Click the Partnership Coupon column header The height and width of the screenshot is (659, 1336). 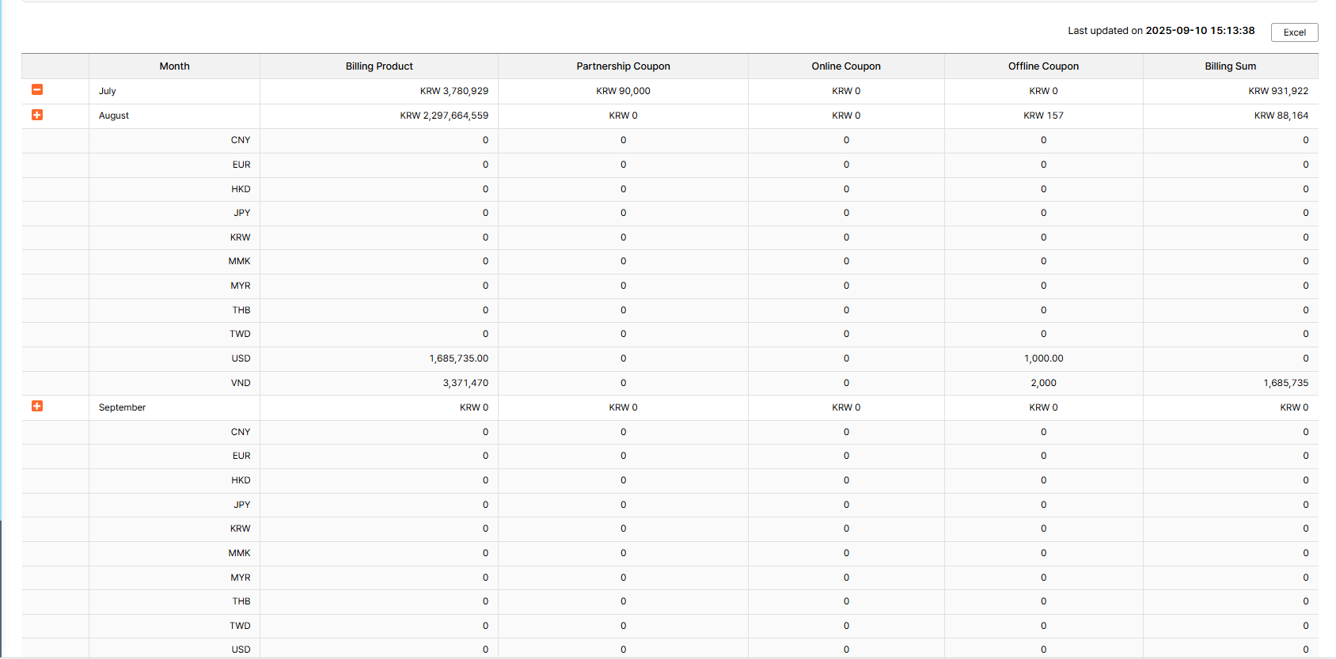[623, 66]
